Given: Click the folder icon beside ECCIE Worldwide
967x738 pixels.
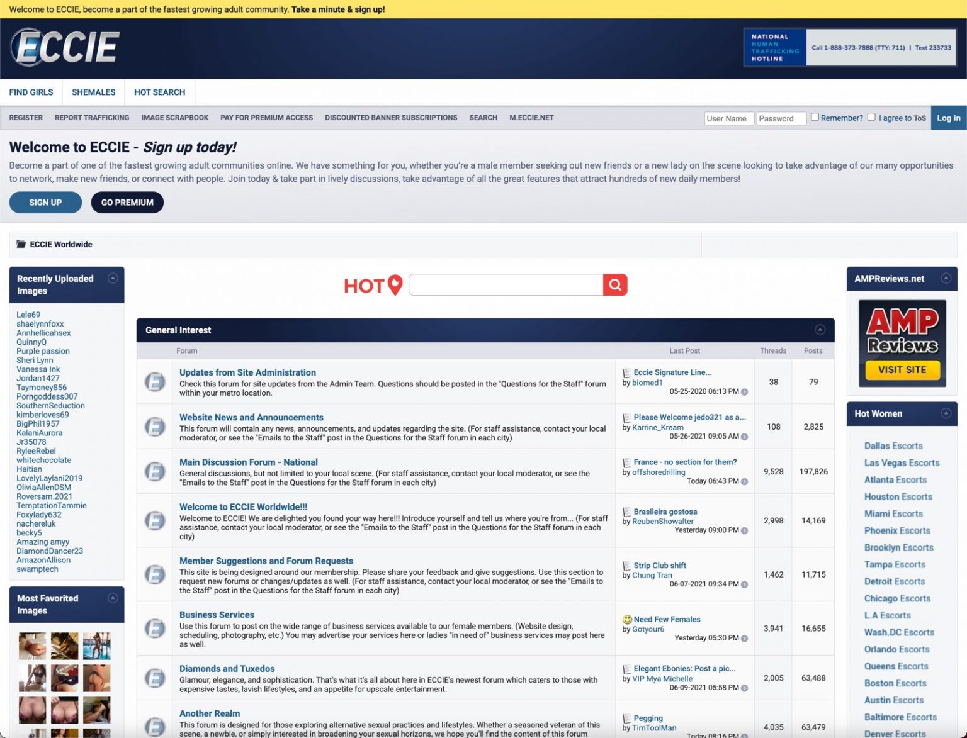Looking at the screenshot, I should [x=21, y=244].
